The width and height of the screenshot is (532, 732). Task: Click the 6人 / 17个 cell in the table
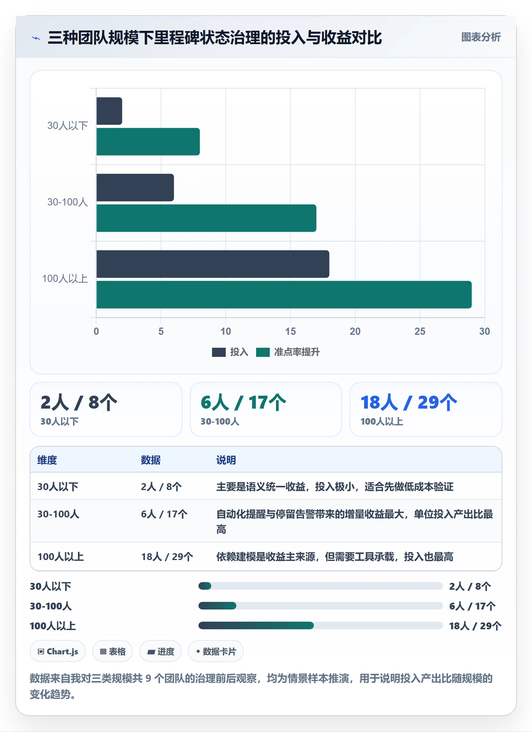[164, 514]
